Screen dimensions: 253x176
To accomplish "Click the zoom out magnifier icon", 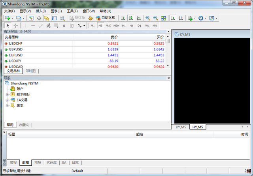I will (155, 18).
